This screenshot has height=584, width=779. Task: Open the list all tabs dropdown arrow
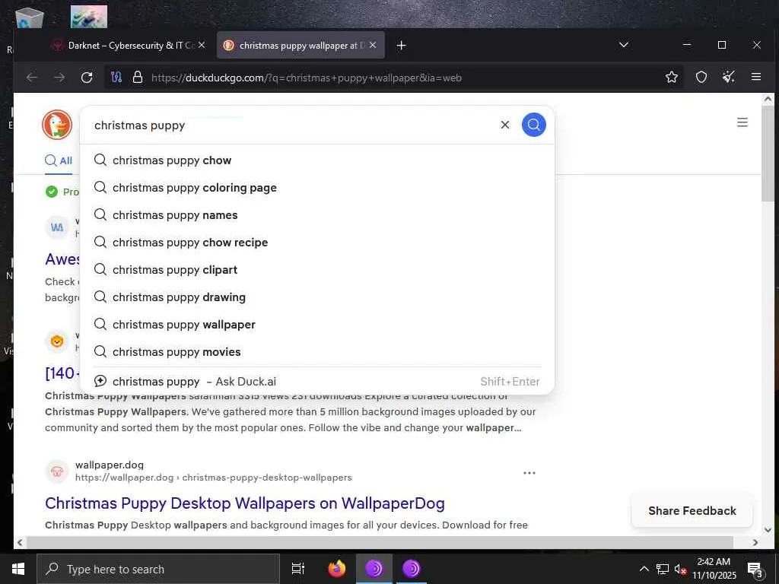tap(624, 45)
